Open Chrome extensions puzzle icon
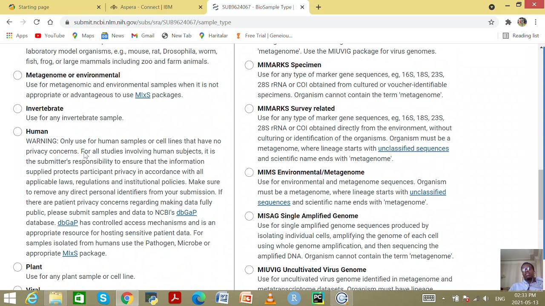Image resolution: width=545 pixels, height=306 pixels. [508, 22]
